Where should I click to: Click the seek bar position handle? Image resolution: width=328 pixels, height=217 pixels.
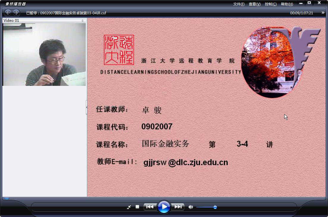point(7,198)
